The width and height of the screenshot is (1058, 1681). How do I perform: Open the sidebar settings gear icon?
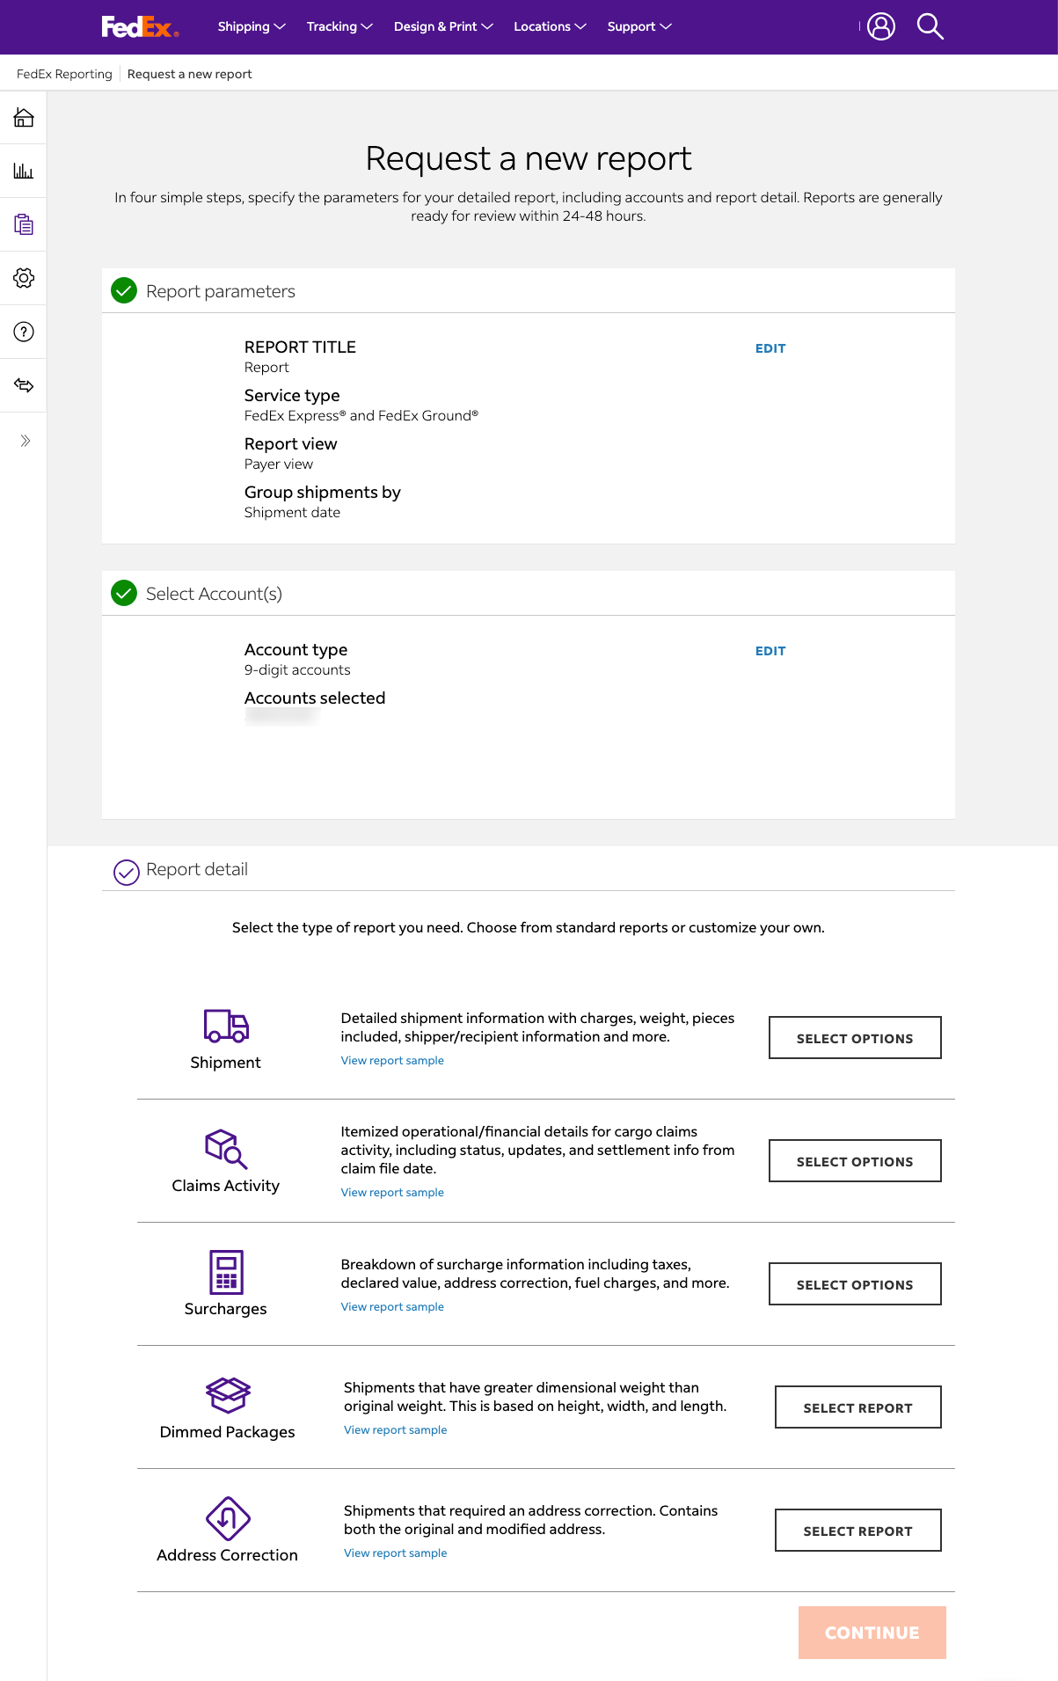pyautogui.click(x=24, y=278)
